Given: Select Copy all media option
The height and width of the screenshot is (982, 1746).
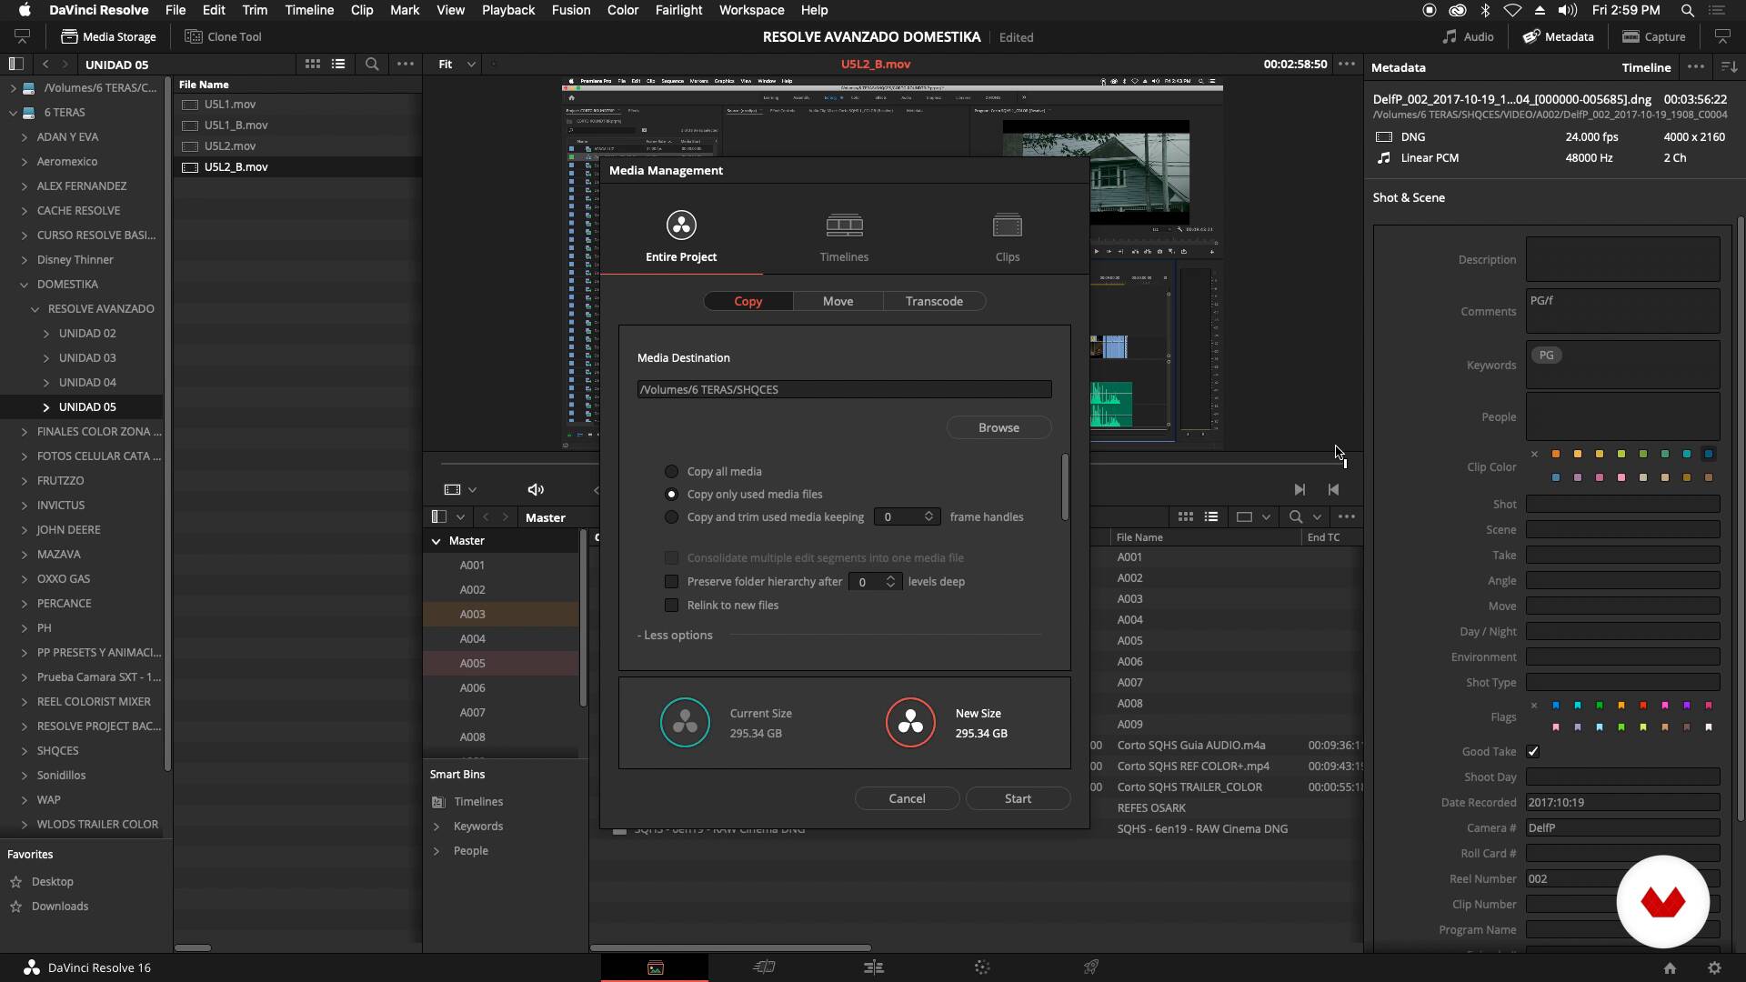Looking at the screenshot, I should click(671, 471).
